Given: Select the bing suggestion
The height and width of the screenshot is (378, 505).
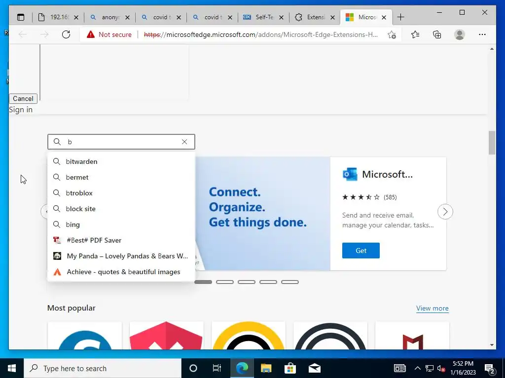Looking at the screenshot, I should click(121, 224).
